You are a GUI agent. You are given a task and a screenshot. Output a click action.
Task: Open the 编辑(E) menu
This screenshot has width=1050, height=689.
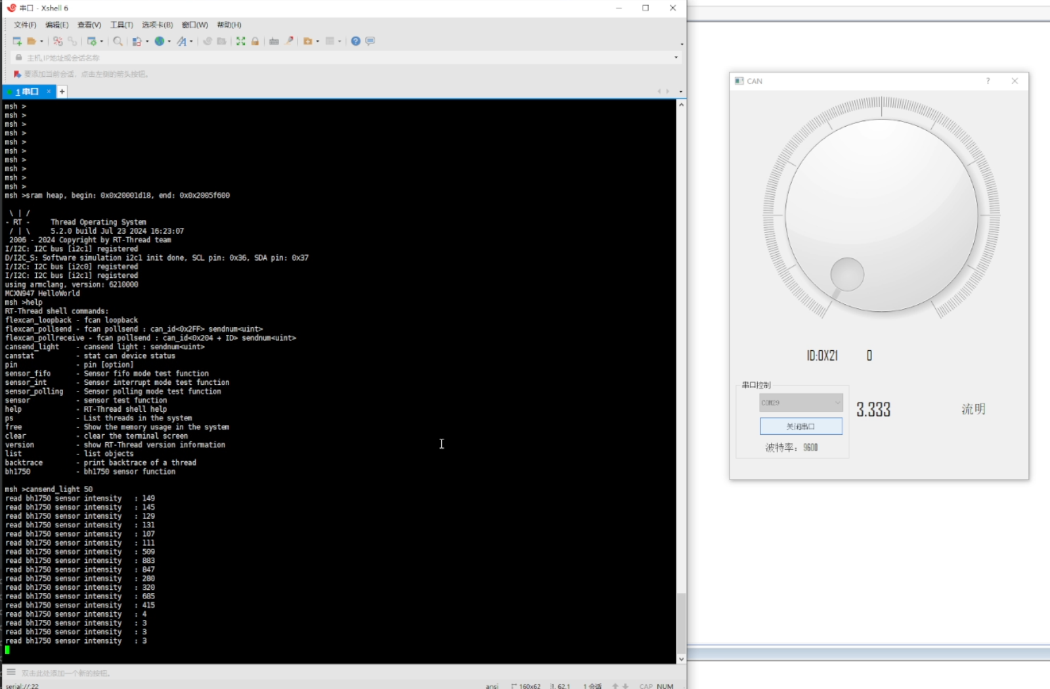pos(56,25)
